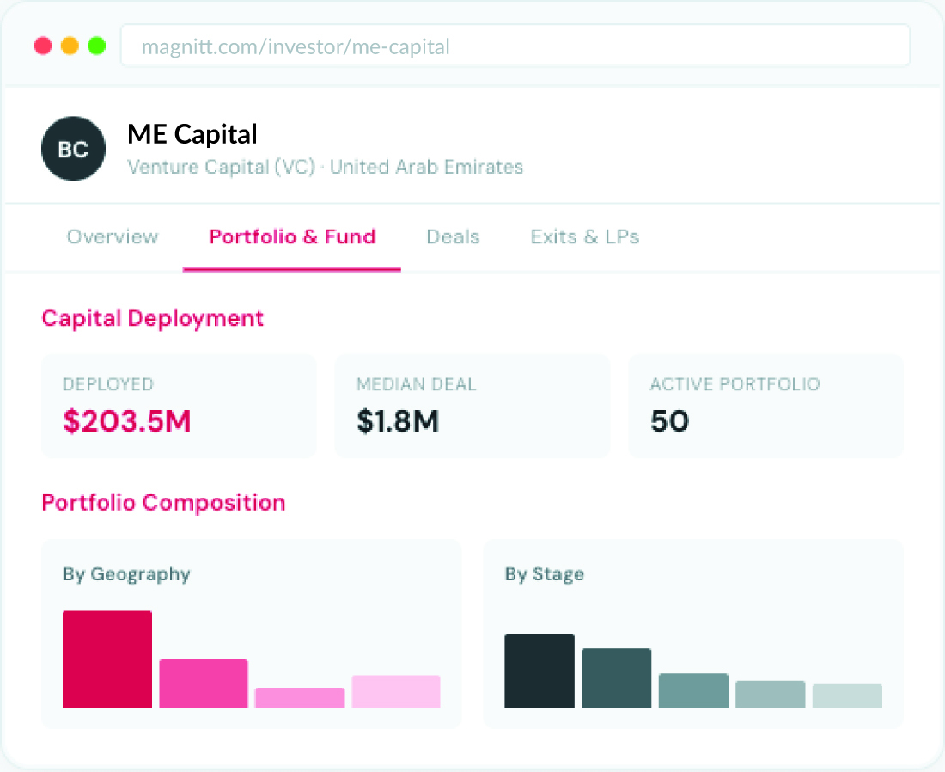Image resolution: width=945 pixels, height=772 pixels.
Task: Open the Overview tab
Action: point(113,236)
